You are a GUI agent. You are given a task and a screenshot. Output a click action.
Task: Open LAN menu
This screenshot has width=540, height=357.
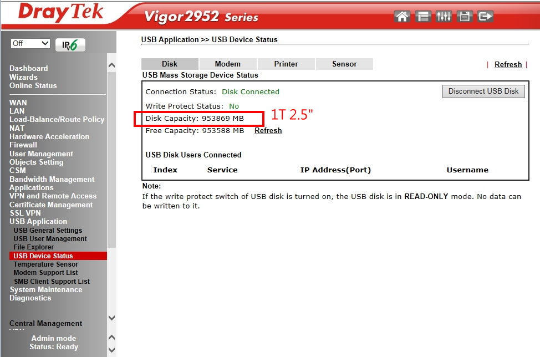pos(17,111)
